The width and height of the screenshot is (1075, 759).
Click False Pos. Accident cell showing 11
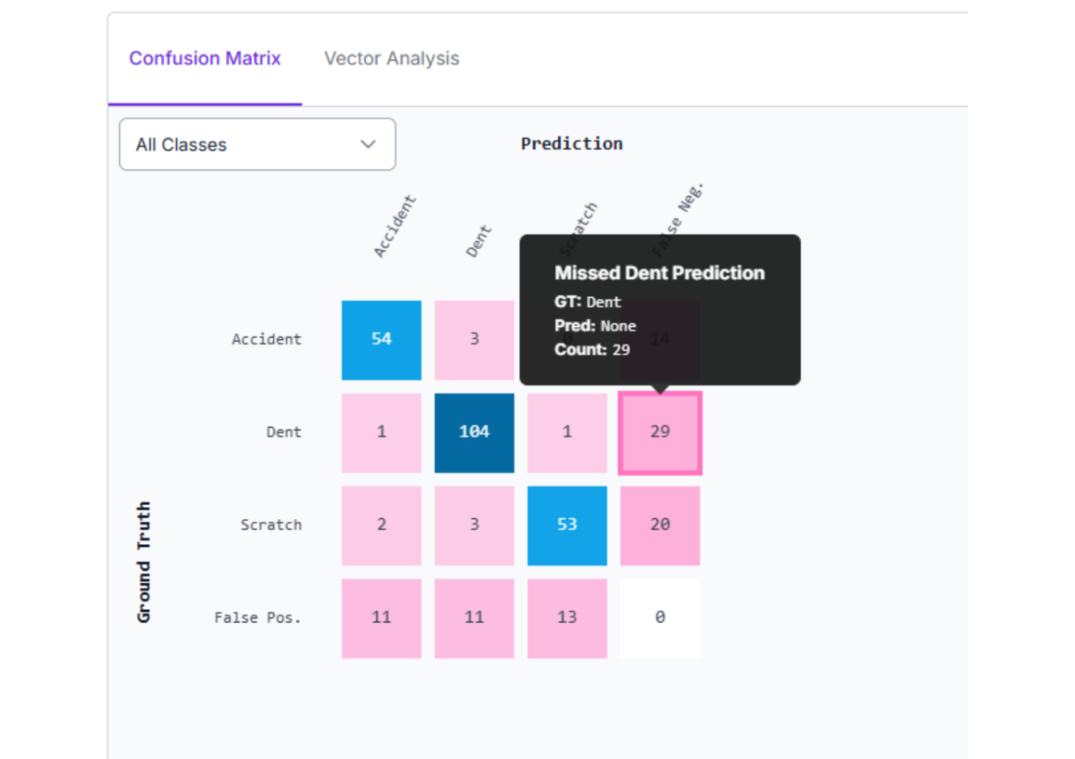click(x=381, y=618)
